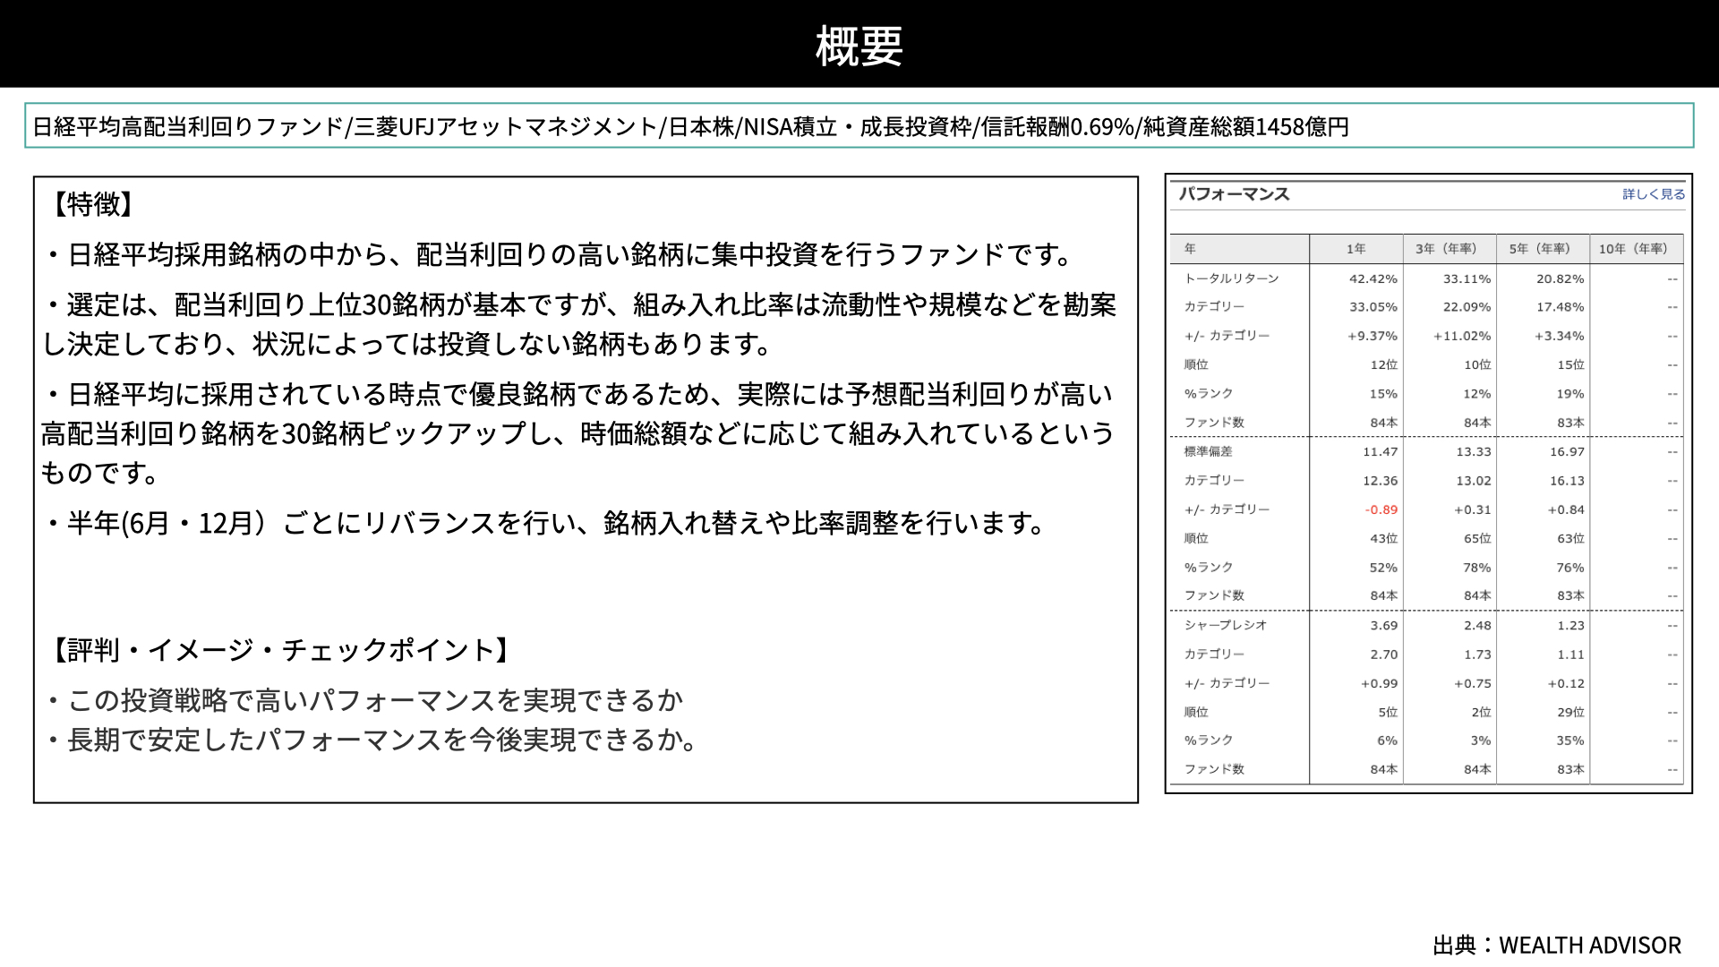The image size is (1719, 967).
Task: Click the 2.48 Sharpe ratio value
Action: point(1477,626)
